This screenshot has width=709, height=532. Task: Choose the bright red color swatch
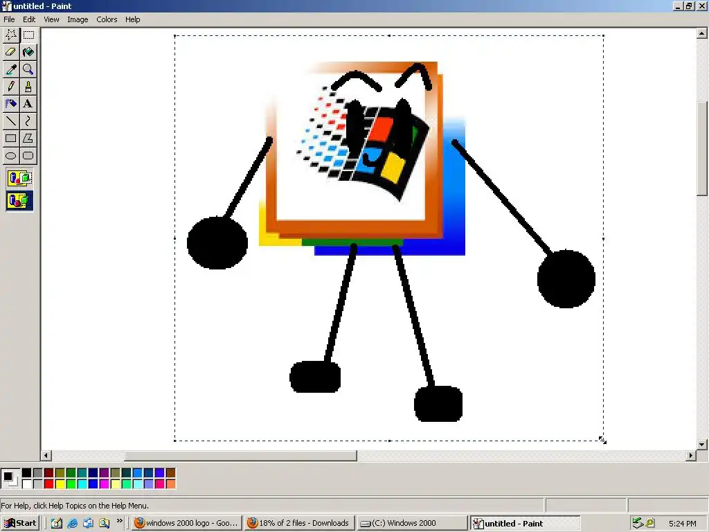[x=49, y=484]
